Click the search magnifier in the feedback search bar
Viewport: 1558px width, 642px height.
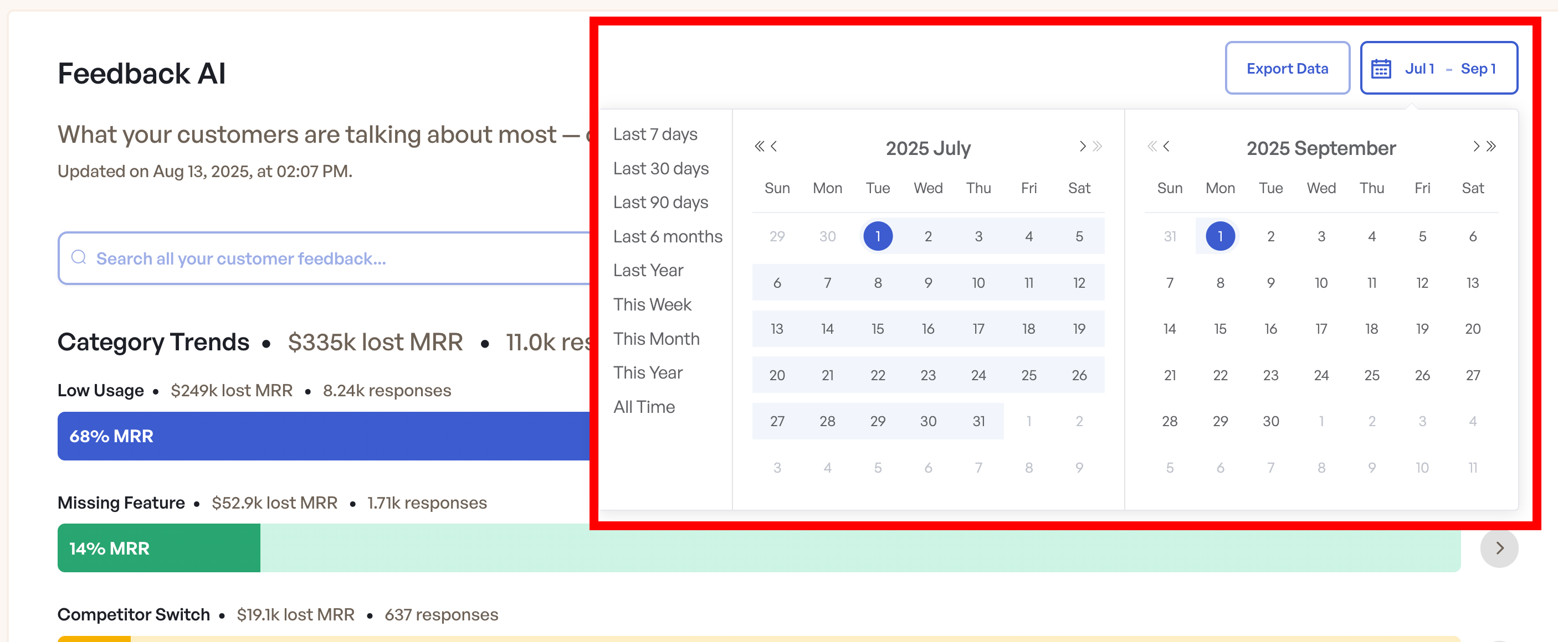(x=79, y=258)
